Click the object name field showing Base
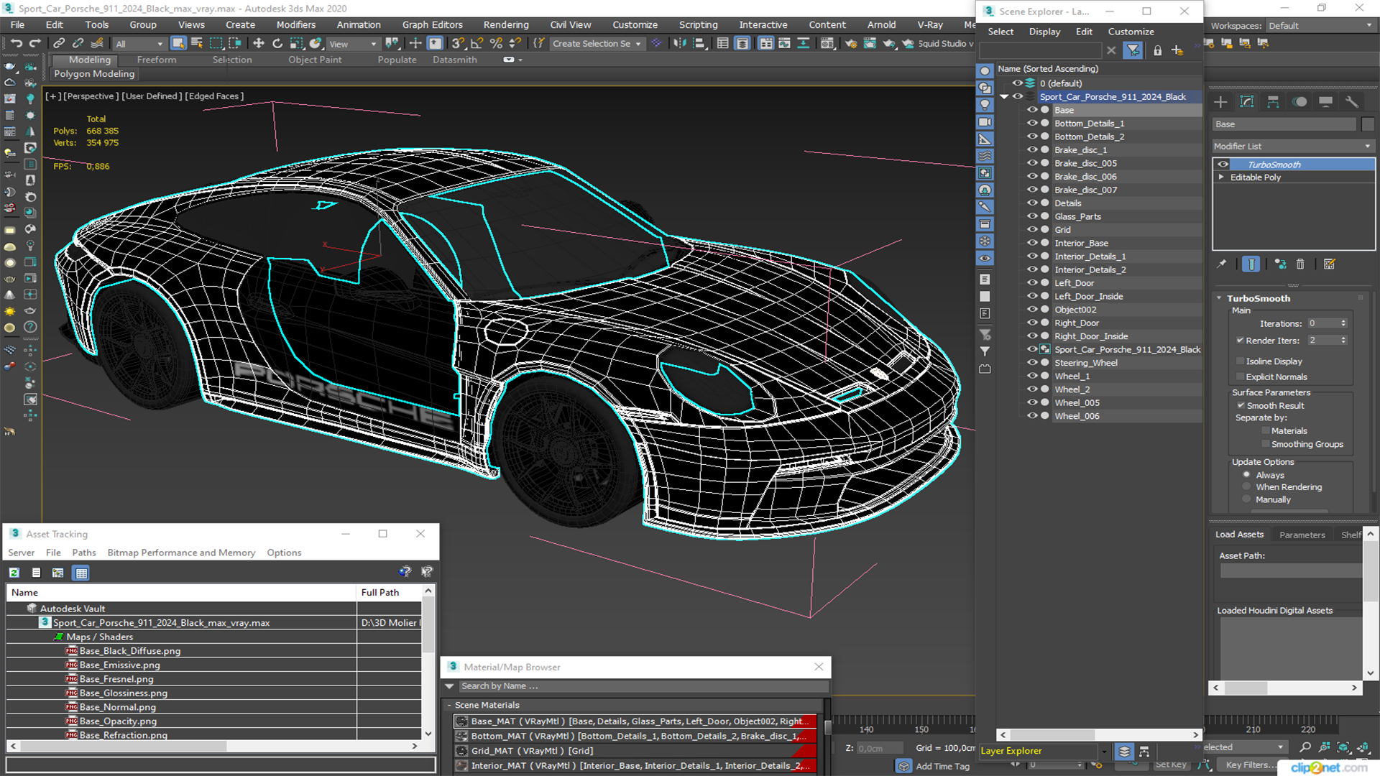 click(x=1284, y=124)
